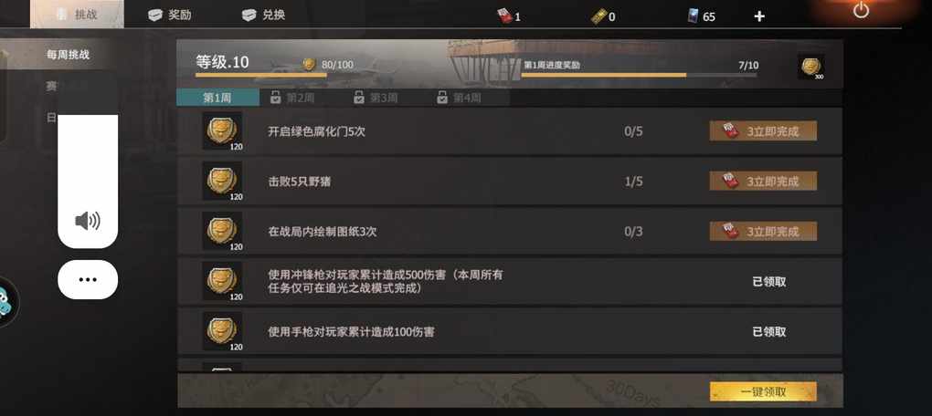Open the three-dots overlay button
932x416 pixels.
click(x=88, y=279)
